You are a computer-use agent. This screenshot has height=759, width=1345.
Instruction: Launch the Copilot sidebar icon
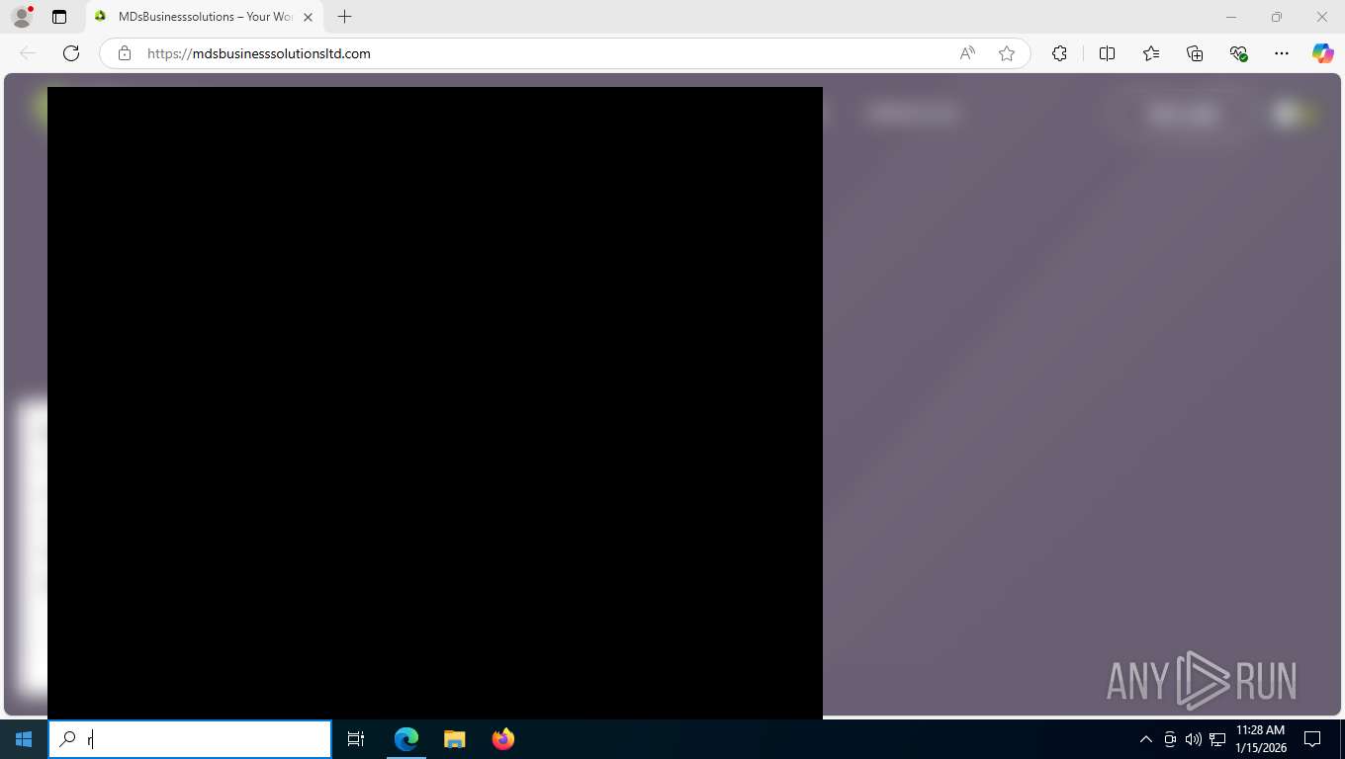point(1323,53)
